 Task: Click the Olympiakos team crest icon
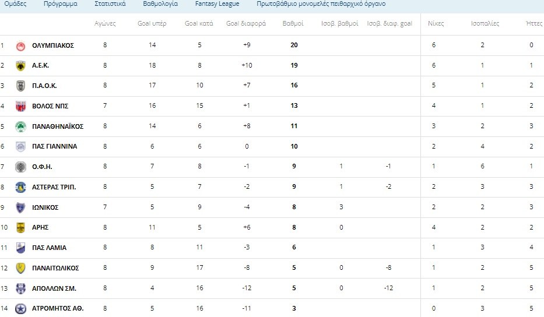coord(21,45)
